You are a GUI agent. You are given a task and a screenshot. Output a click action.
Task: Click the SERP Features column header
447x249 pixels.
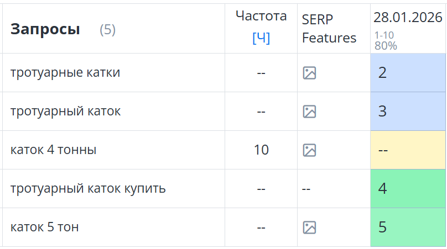329,29
